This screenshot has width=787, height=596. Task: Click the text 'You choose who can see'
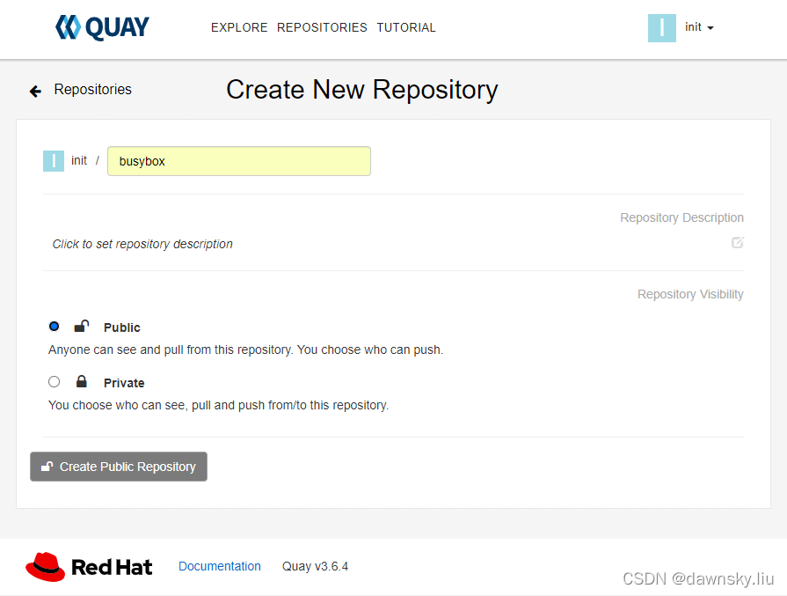116,405
